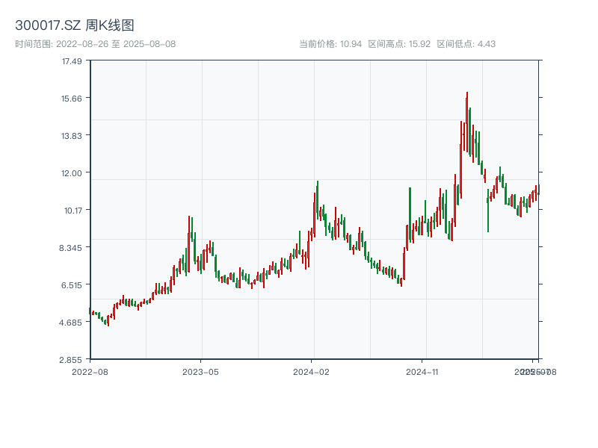Click the 12.00 y-axis label

coord(72,173)
